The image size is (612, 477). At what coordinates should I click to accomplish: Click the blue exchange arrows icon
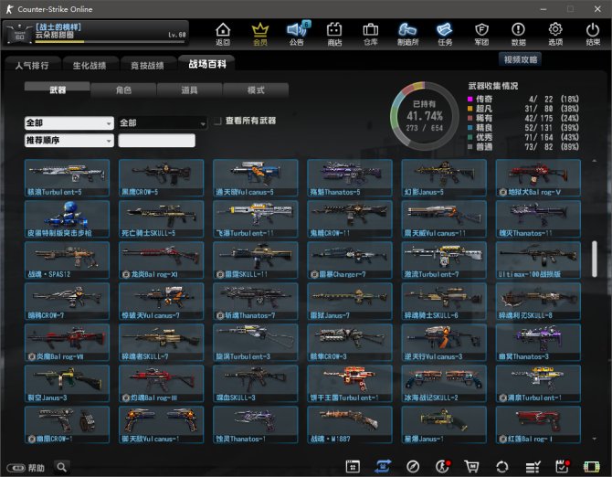coord(383,466)
